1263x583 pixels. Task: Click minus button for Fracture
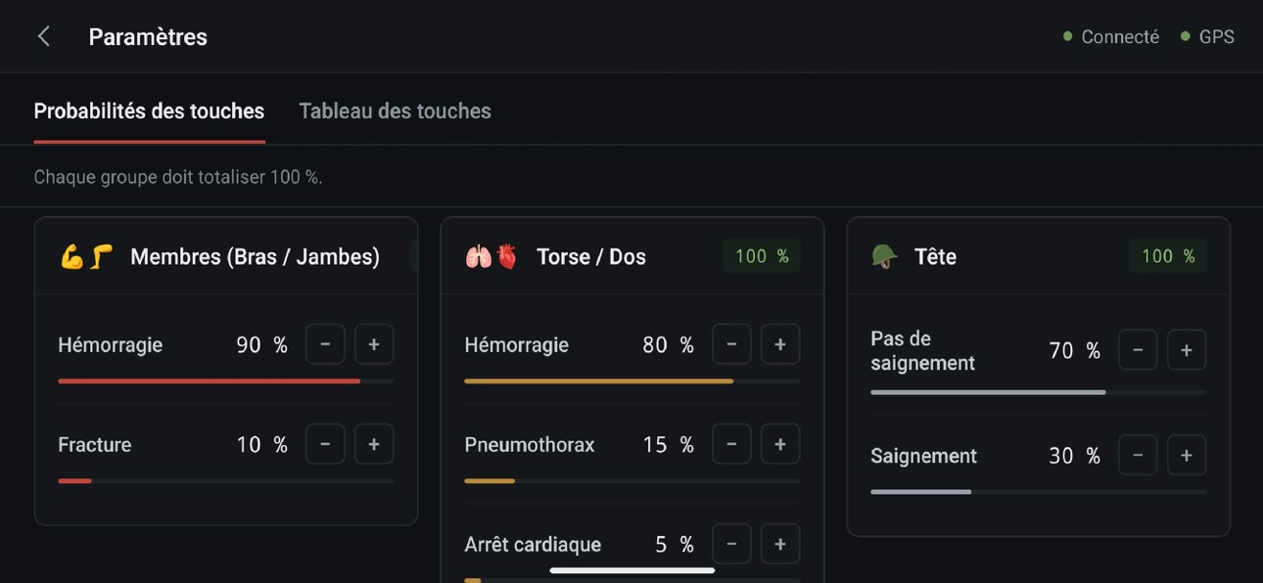325,444
